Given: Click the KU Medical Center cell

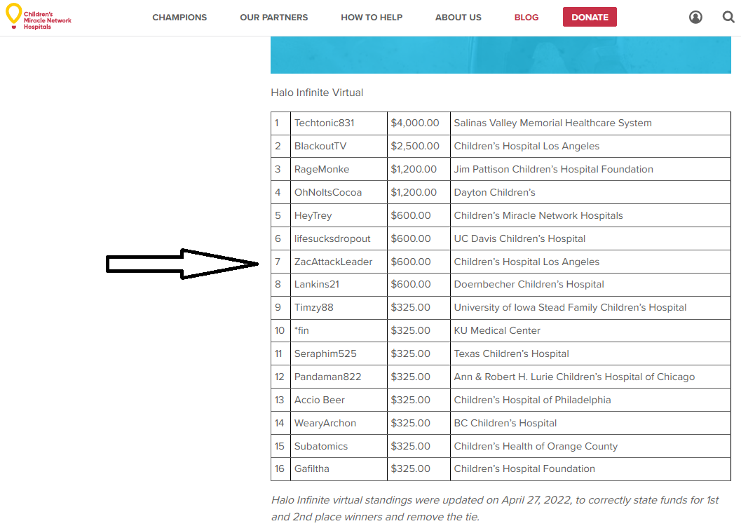Looking at the screenshot, I should [x=590, y=331].
